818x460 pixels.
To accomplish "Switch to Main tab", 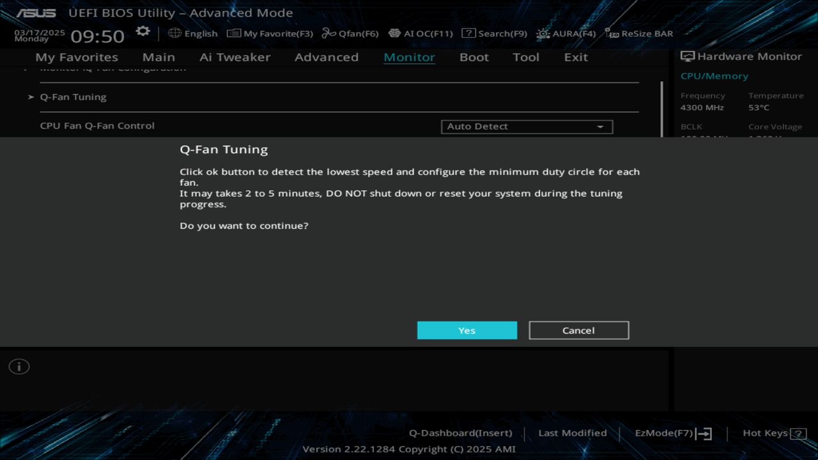I will 158,57.
